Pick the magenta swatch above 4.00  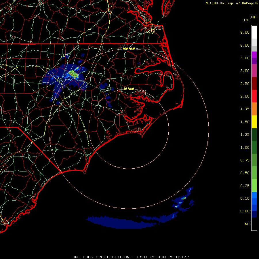(x=254, y=55)
